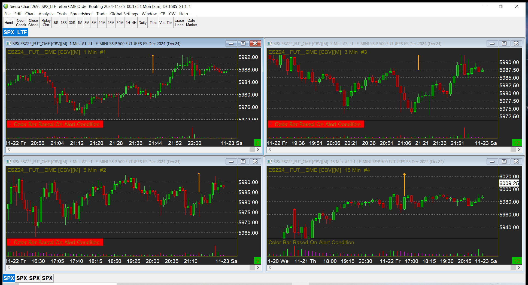Open the Help menu

pos(183,14)
